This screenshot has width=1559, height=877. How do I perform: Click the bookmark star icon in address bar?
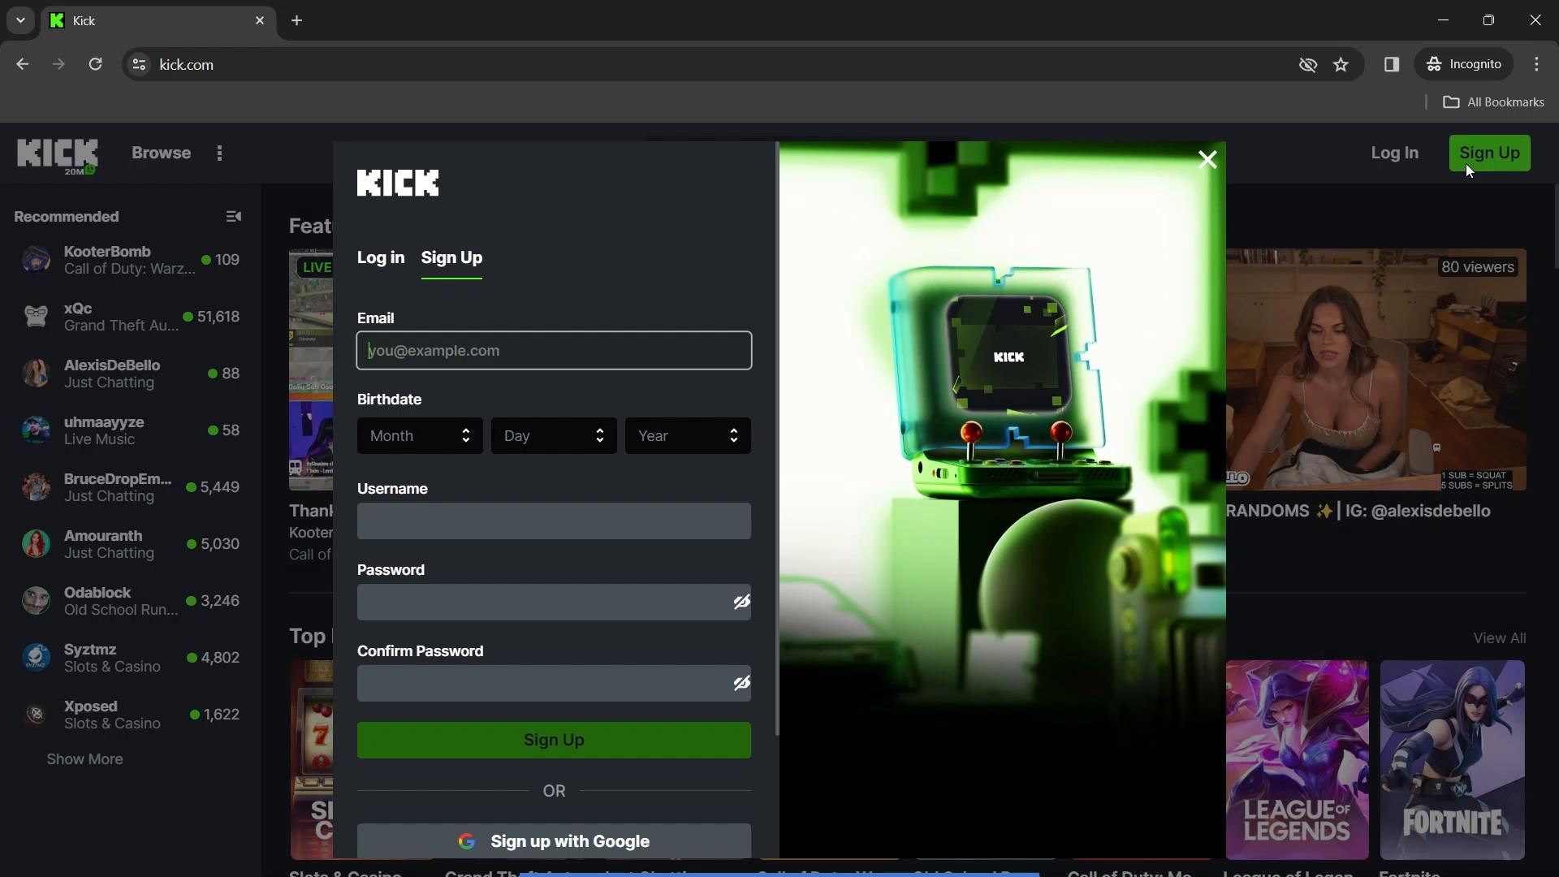[1341, 64]
